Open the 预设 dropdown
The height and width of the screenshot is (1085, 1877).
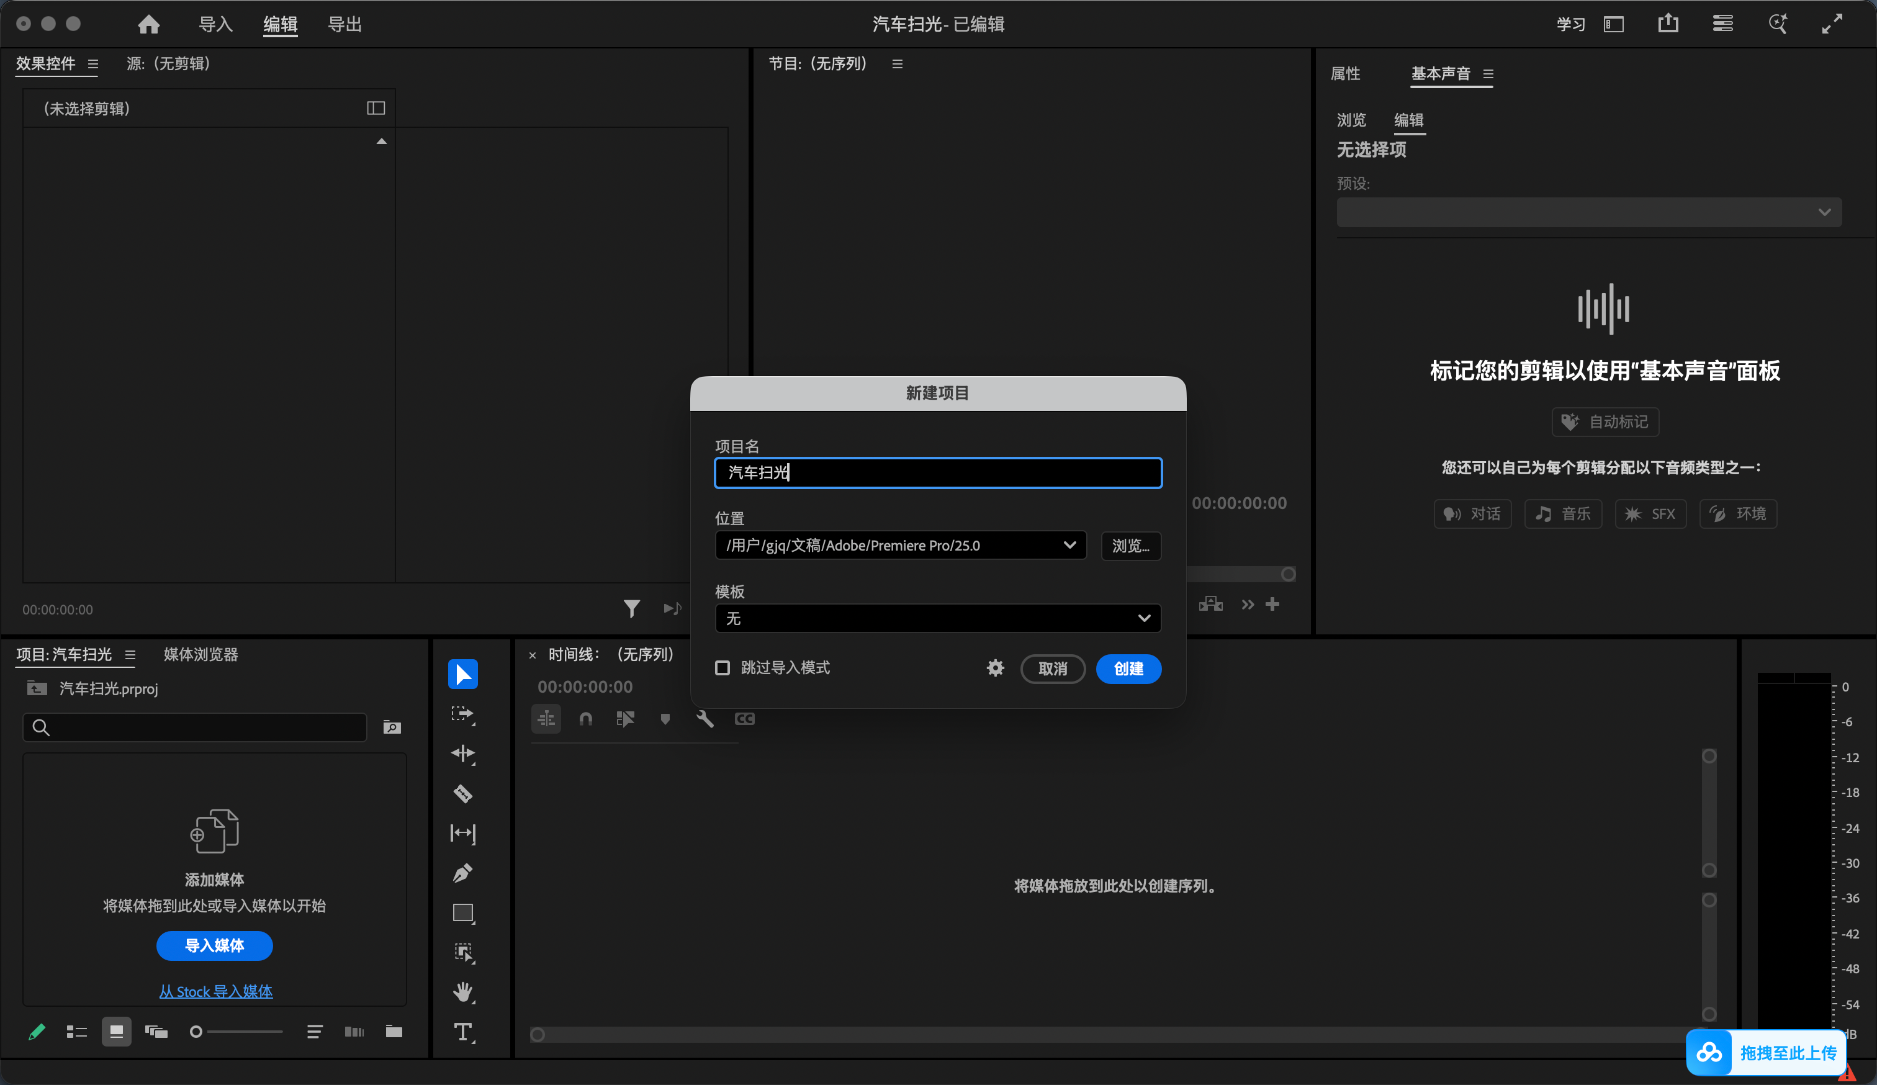click(1589, 212)
